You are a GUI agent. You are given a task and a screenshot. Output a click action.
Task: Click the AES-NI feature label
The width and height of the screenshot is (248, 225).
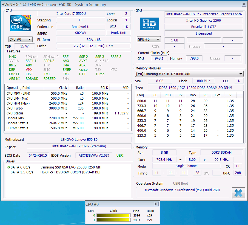click(x=14, y=78)
